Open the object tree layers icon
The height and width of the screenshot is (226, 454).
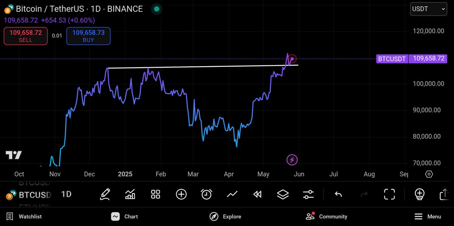(283, 194)
